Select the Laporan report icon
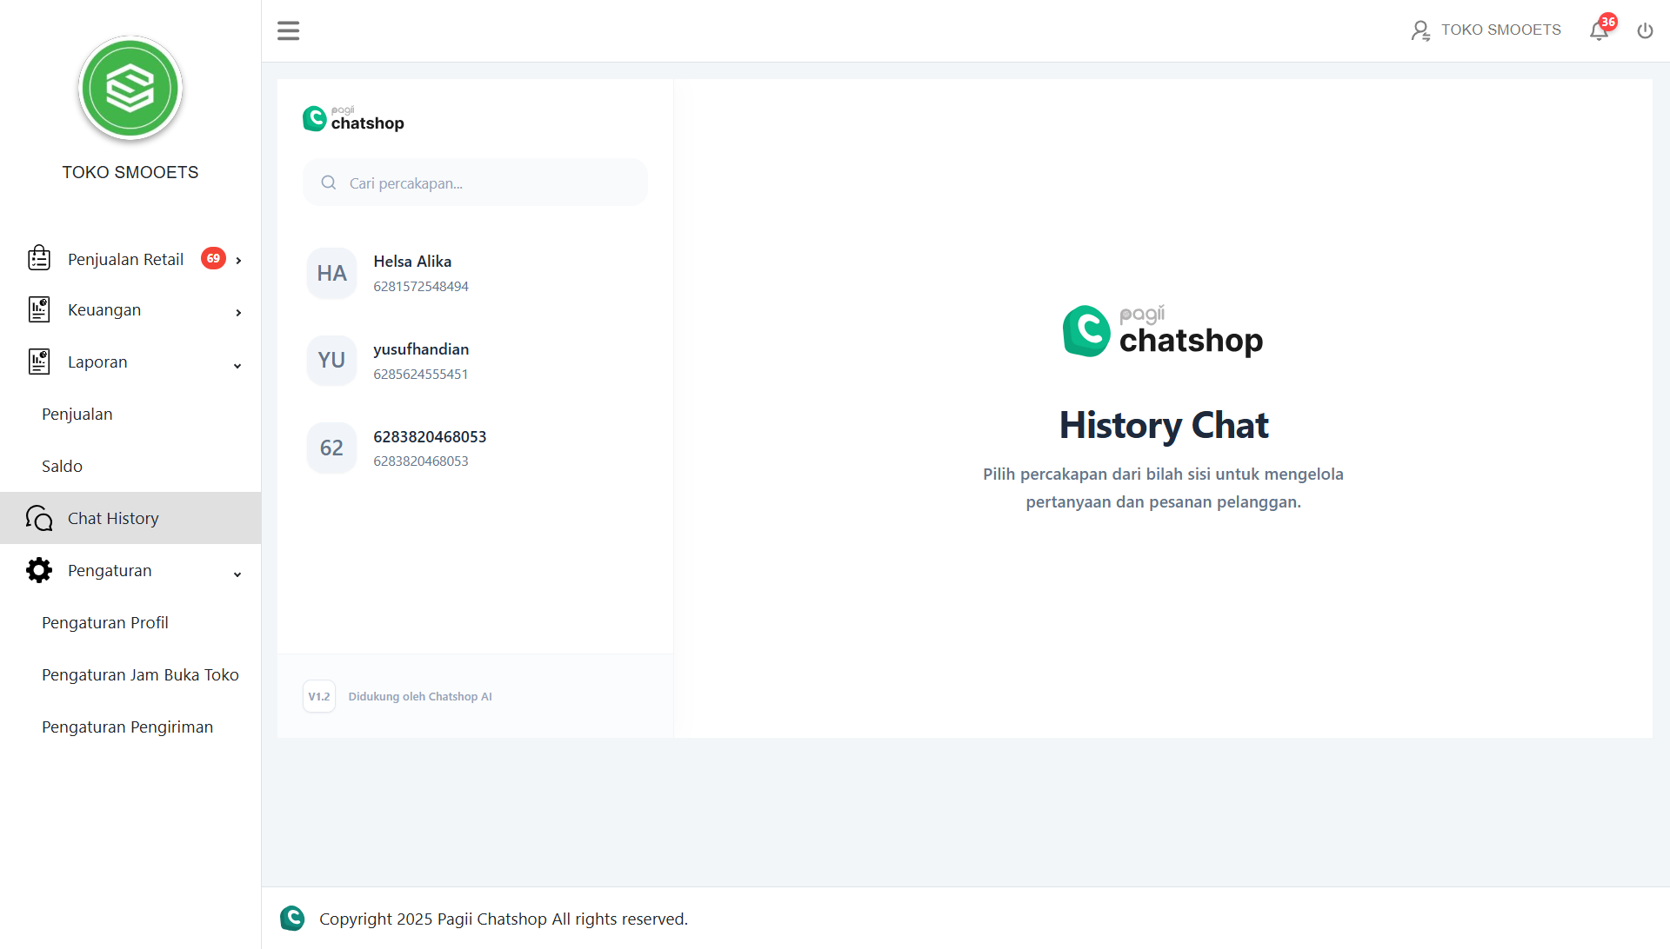Image resolution: width=1670 pixels, height=949 pixels. [x=38, y=362]
